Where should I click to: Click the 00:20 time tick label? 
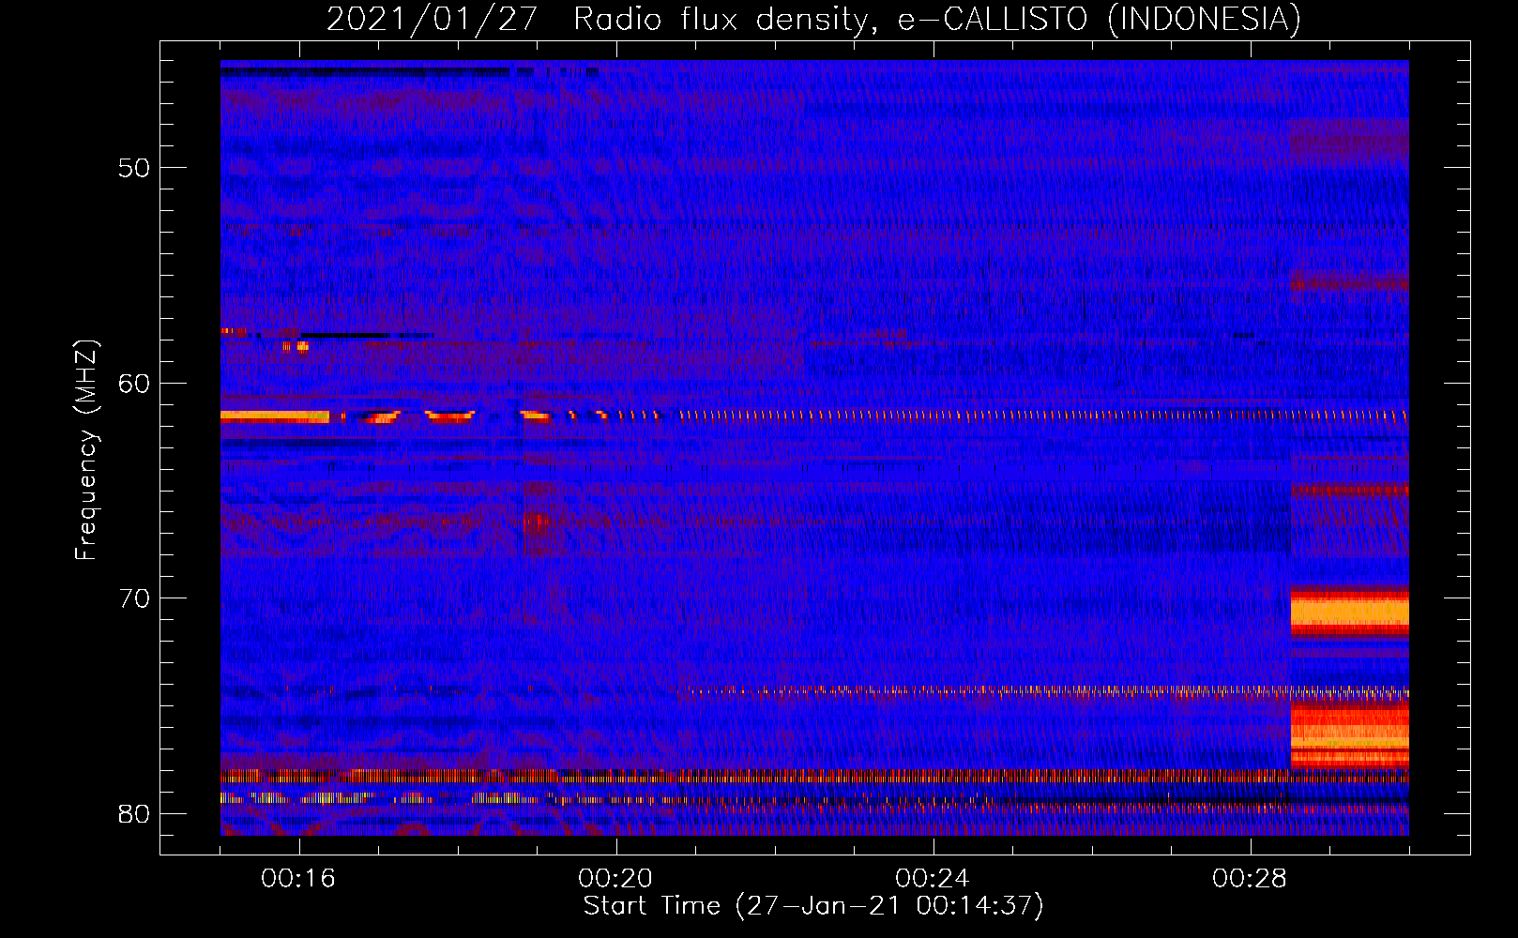coord(615,878)
